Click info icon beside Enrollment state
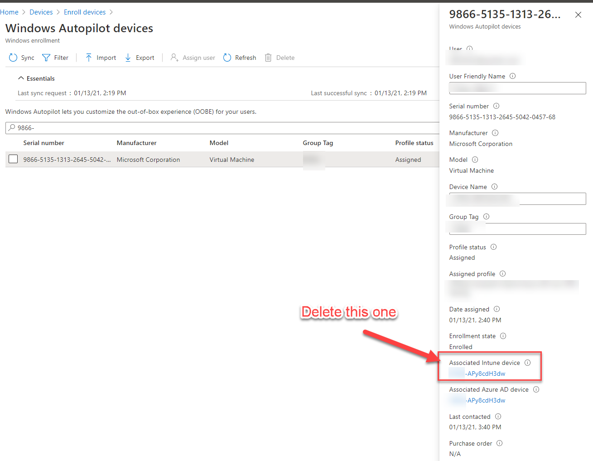The width and height of the screenshot is (593, 461). [503, 336]
